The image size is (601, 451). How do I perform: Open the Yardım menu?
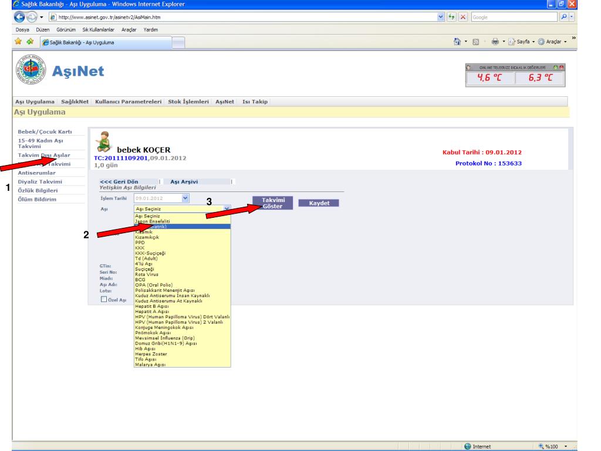pyautogui.click(x=151, y=29)
